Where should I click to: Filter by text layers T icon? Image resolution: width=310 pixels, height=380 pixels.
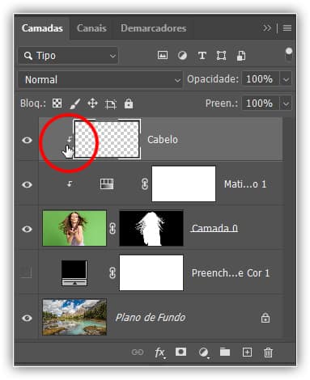(x=202, y=56)
